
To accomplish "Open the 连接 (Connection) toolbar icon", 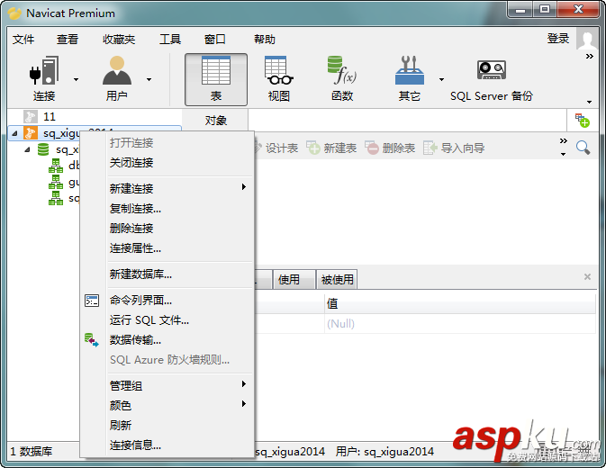I will pyautogui.click(x=44, y=79).
